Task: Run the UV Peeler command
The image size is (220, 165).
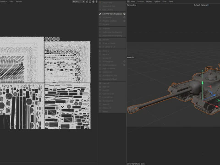Action: click(112, 28)
